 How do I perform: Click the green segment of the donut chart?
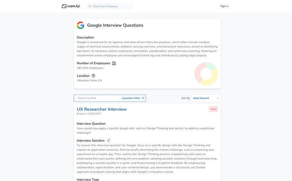(x=211, y=66)
